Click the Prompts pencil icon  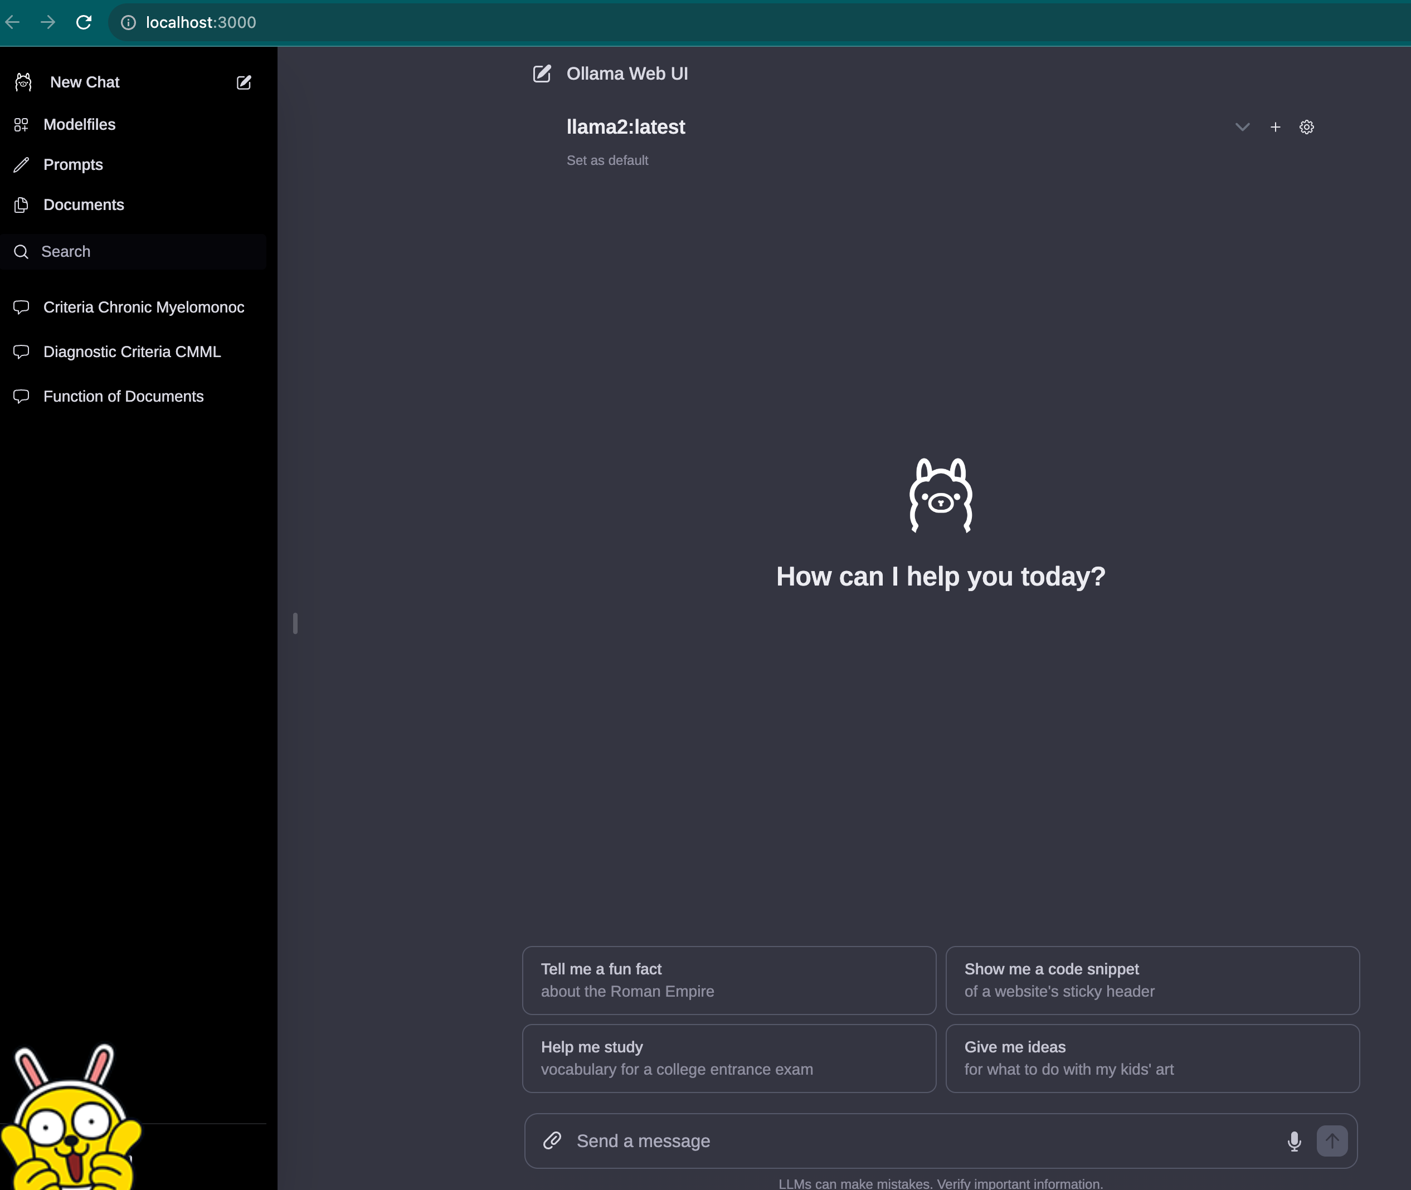(x=22, y=164)
